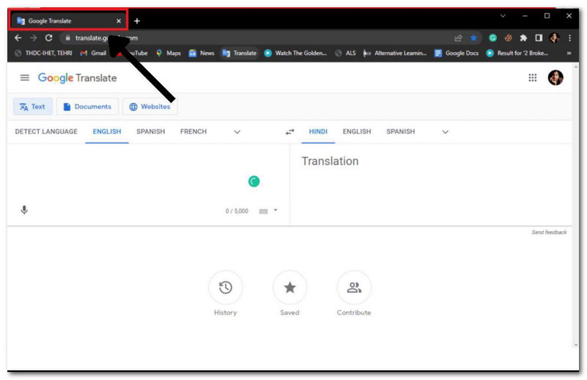Click the 0 / 5,000 character counter
587x380 pixels.
[x=237, y=211]
